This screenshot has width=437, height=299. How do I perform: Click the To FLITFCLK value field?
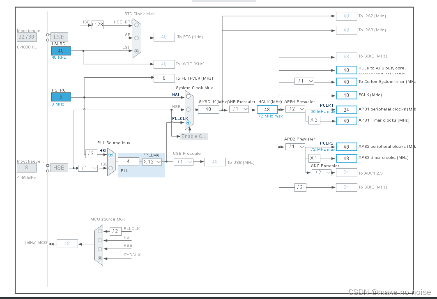tap(164, 78)
